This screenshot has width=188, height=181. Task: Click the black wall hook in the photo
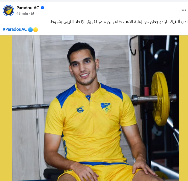pyautogui.click(x=133, y=45)
